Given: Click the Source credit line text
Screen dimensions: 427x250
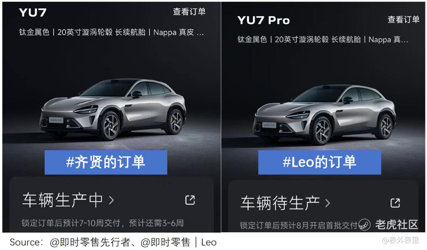Looking at the screenshot, I should [113, 242].
